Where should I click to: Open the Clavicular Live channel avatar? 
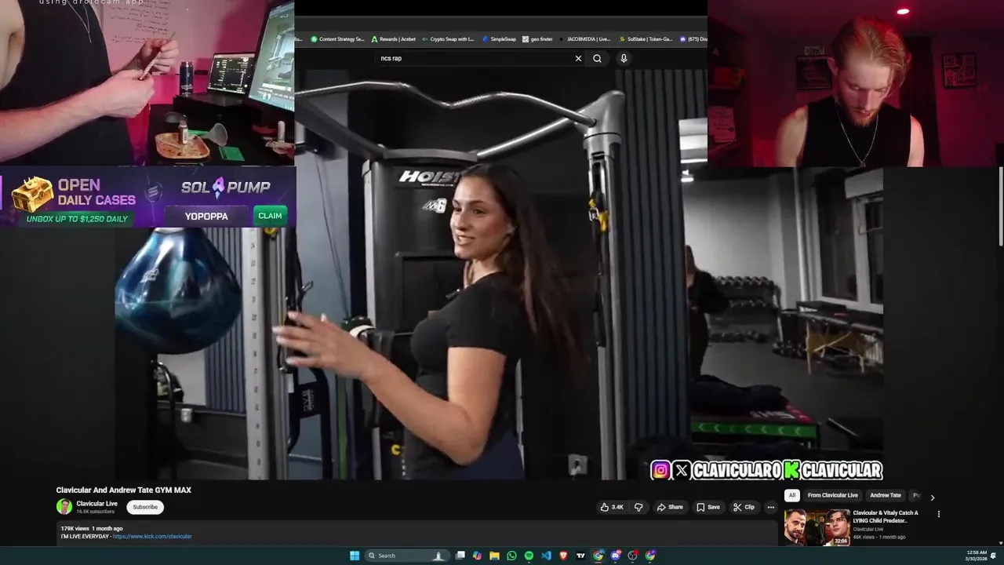coord(64,507)
